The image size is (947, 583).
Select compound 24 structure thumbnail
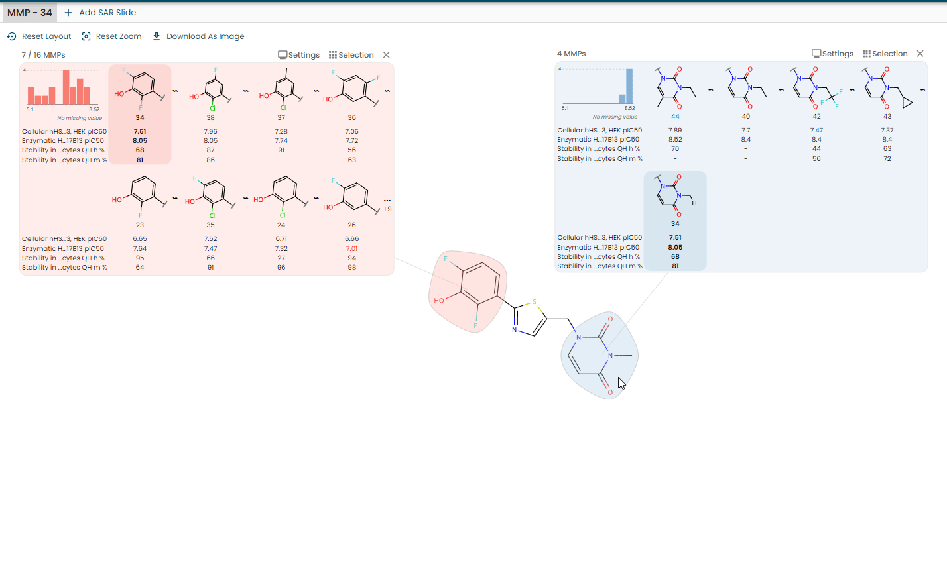tap(281, 196)
